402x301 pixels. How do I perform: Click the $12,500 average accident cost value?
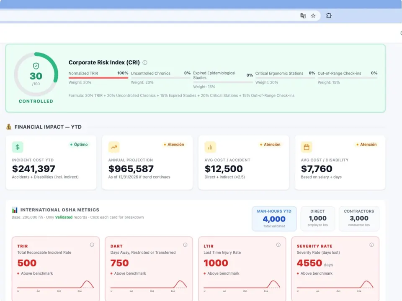(x=224, y=168)
